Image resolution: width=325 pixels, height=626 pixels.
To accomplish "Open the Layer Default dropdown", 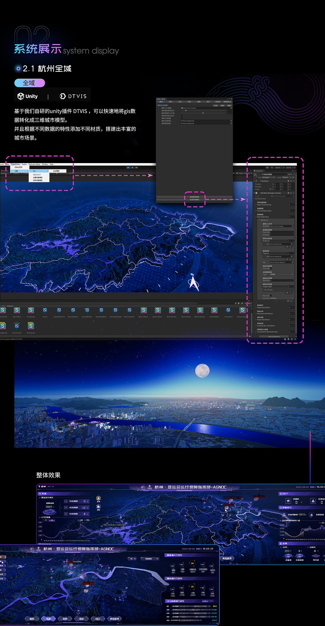I will (x=288, y=177).
